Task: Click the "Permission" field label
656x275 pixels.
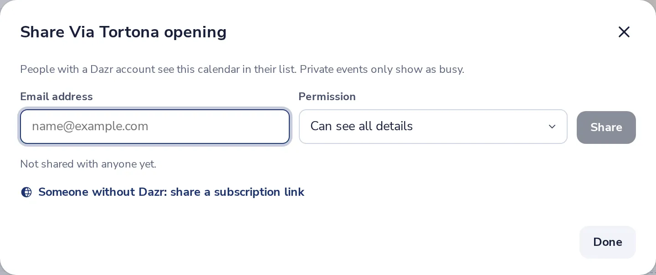Action: [327, 97]
